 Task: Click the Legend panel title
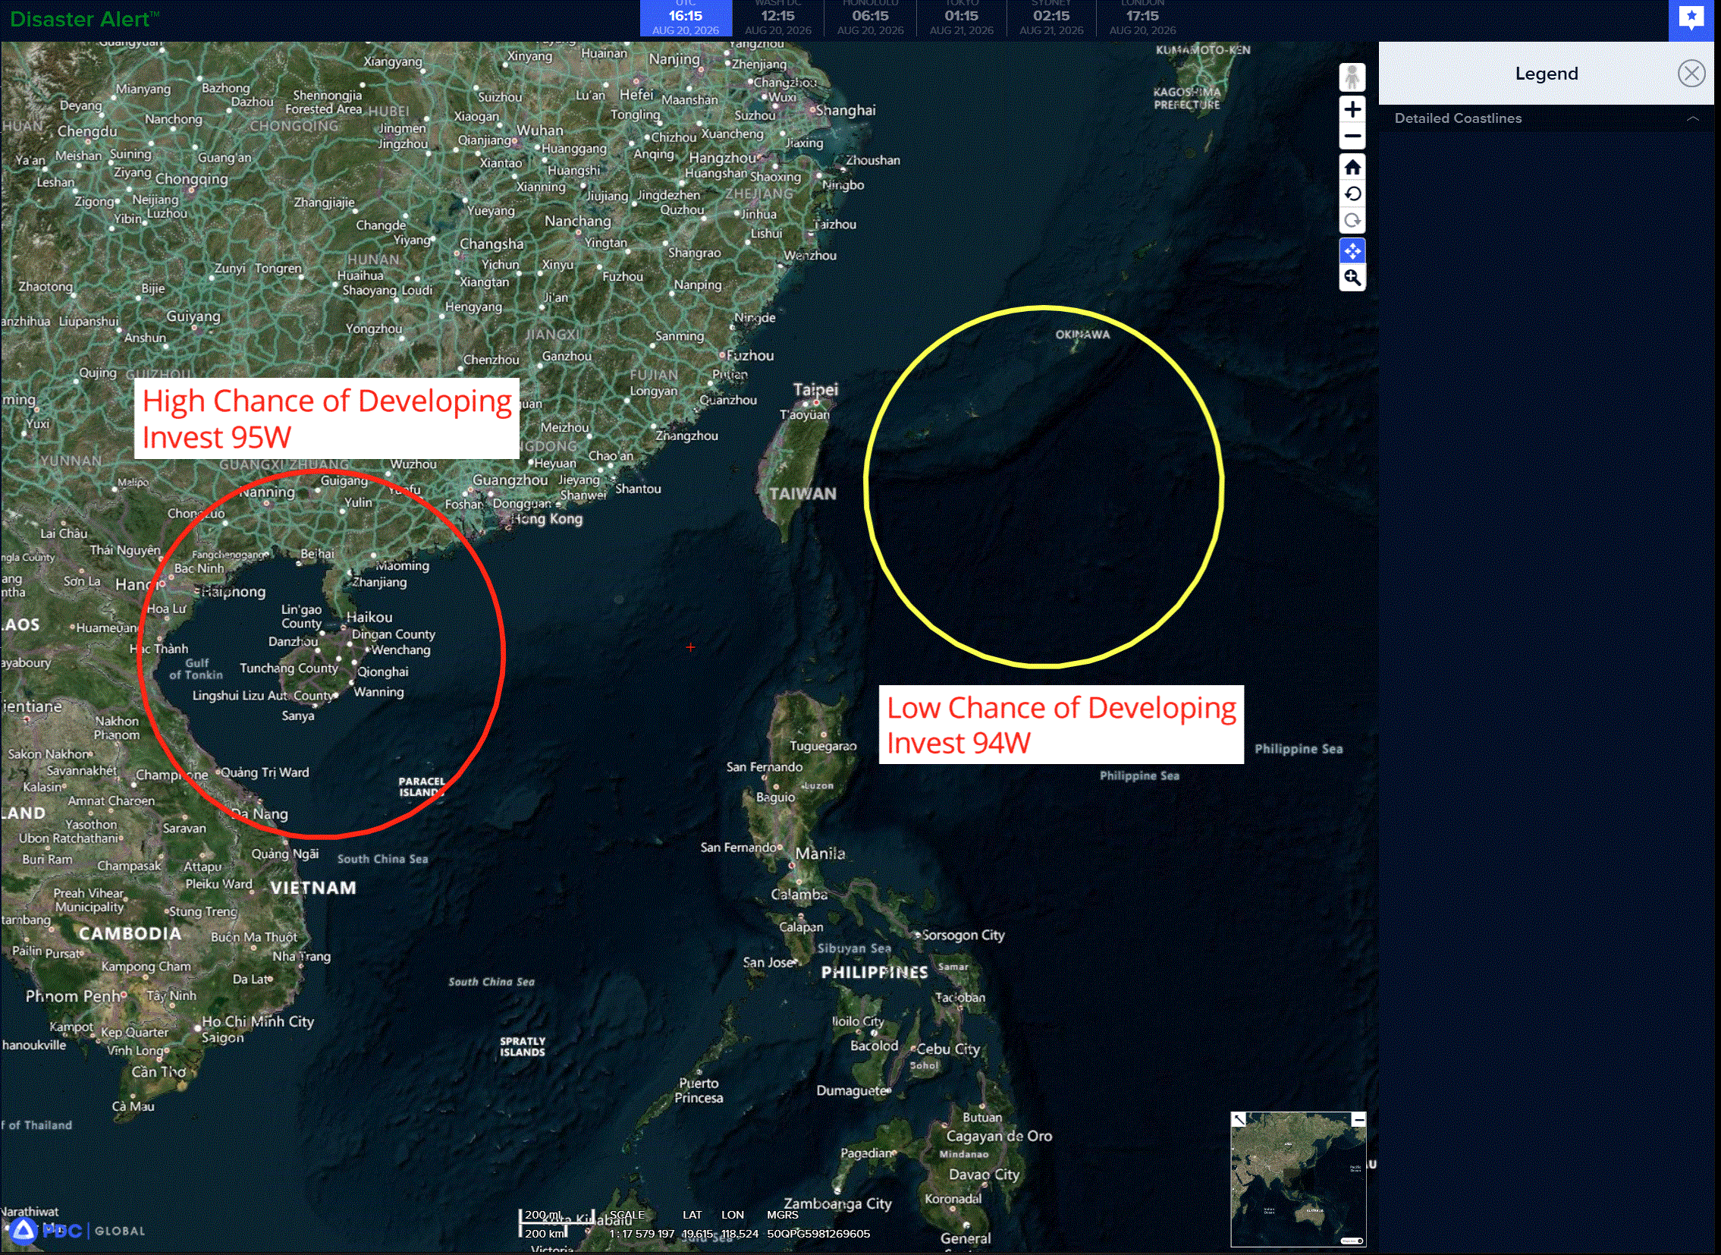point(1547,74)
